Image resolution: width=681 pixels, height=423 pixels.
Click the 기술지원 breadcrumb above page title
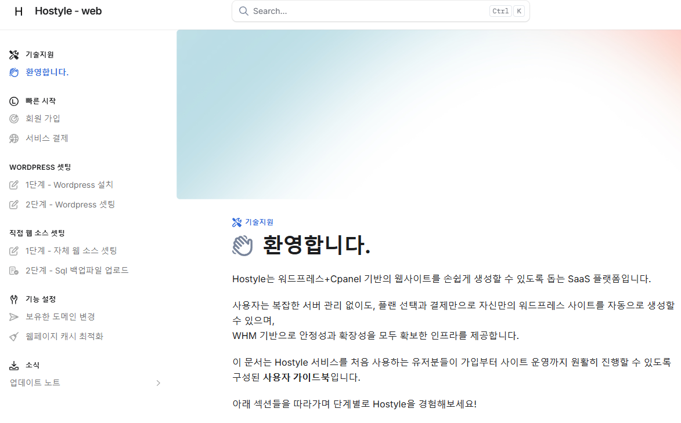coord(260,223)
